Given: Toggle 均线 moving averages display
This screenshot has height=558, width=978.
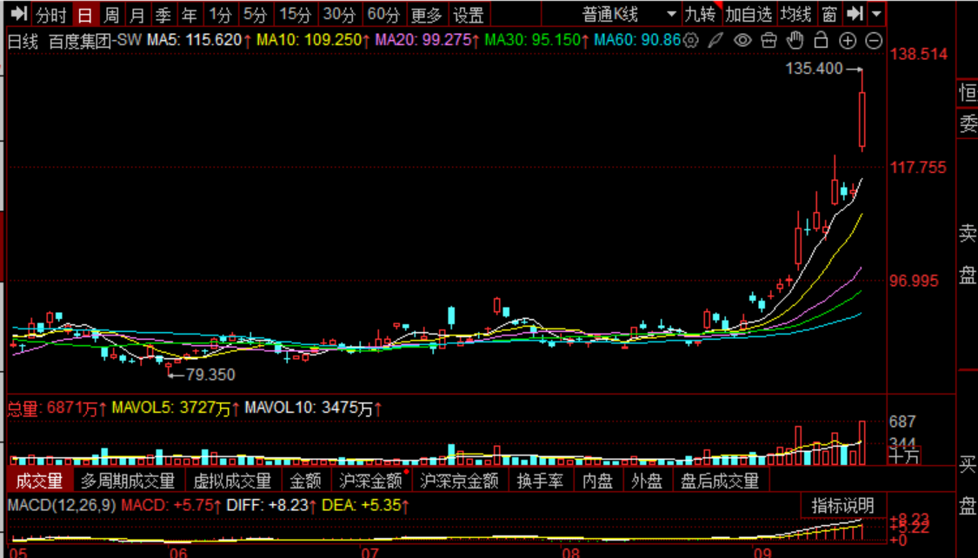Looking at the screenshot, I should (x=795, y=14).
